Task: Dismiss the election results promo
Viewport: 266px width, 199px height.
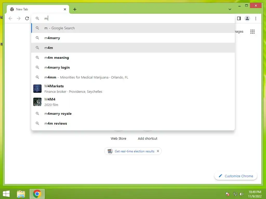Action: click(x=158, y=151)
